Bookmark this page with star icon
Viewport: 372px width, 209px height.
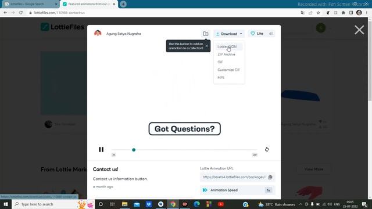(x=318, y=13)
